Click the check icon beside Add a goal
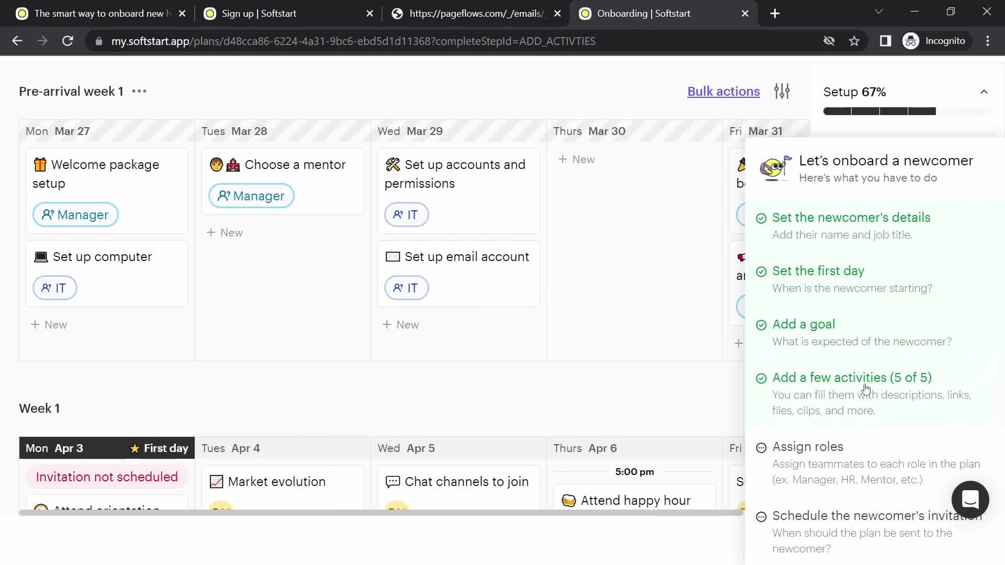The width and height of the screenshot is (1005, 565). pos(761,325)
